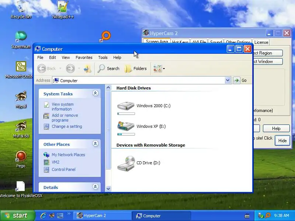Click the Computer taskbar button

click(x=161, y=216)
